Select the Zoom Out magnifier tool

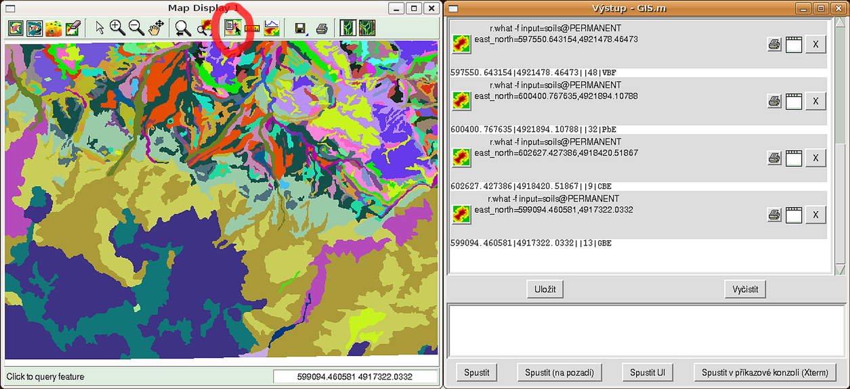(x=136, y=28)
